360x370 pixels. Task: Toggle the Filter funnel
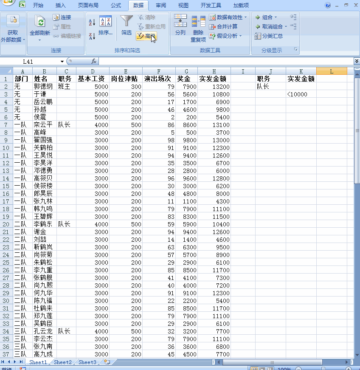point(127,25)
